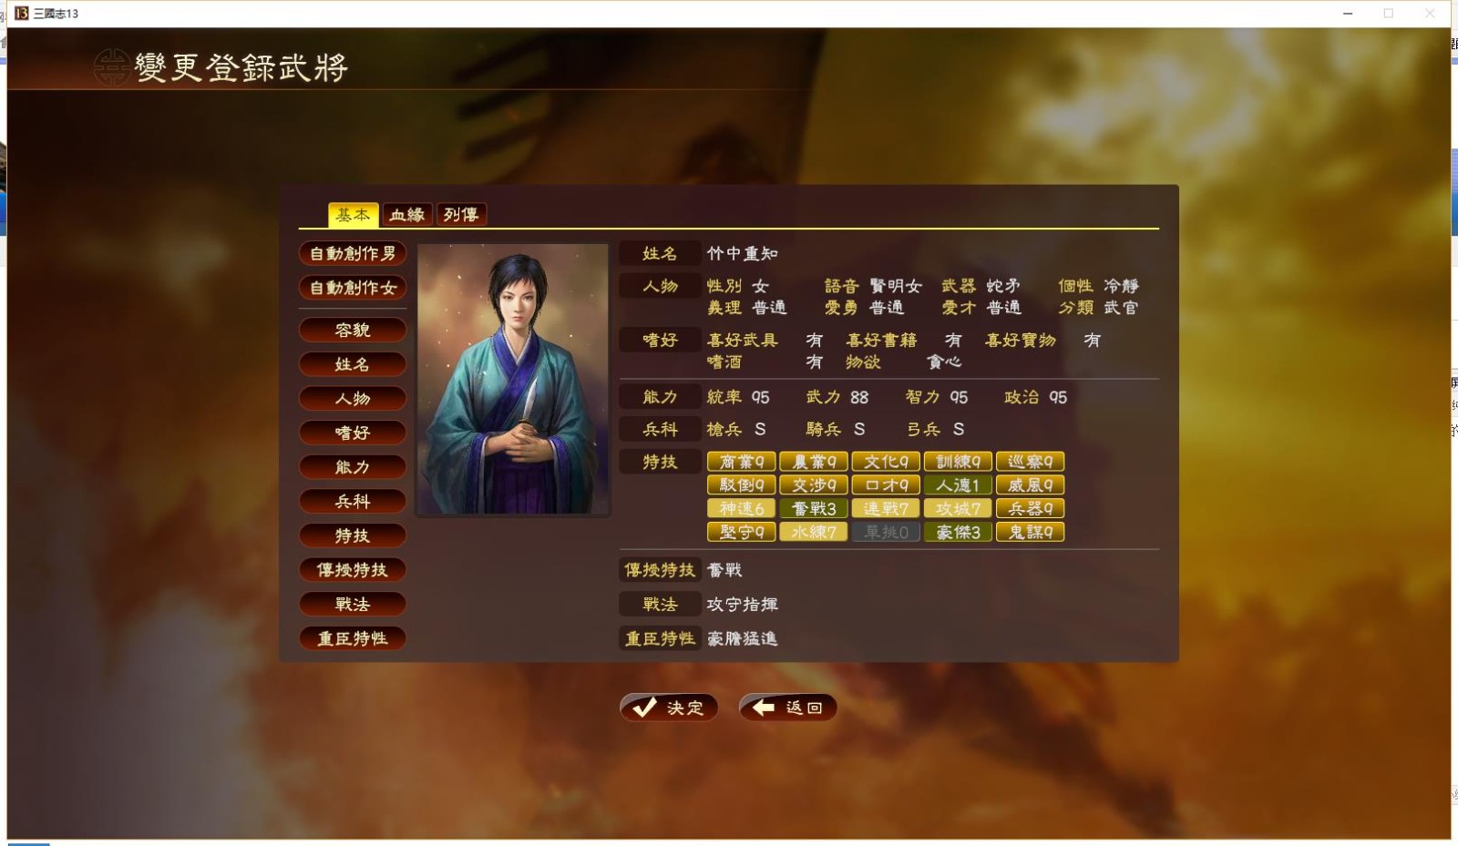Click the 人德1 green skill badge
Screen dimensions: 1458x846
tap(958, 485)
